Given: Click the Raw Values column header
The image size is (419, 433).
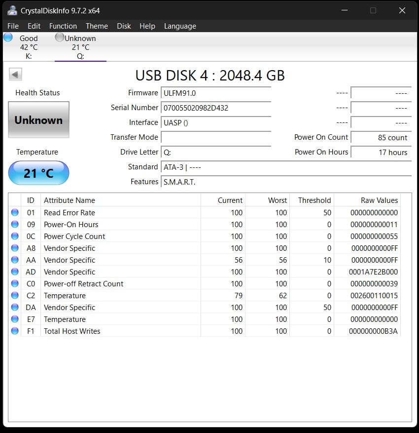Looking at the screenshot, I should (x=367, y=200).
